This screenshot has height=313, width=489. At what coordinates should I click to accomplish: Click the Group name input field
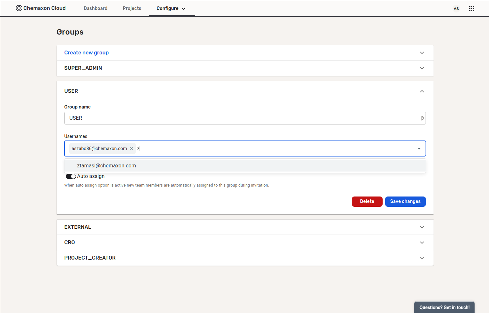(x=240, y=118)
